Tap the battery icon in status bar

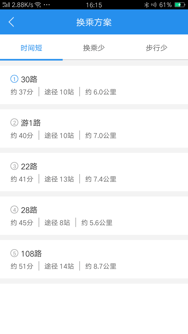(179, 5)
